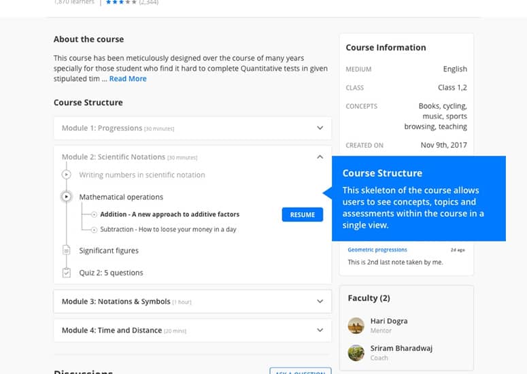The width and height of the screenshot is (527, 374).
Task: Expand Module 3: Notations & Symbols
Action: tap(320, 301)
